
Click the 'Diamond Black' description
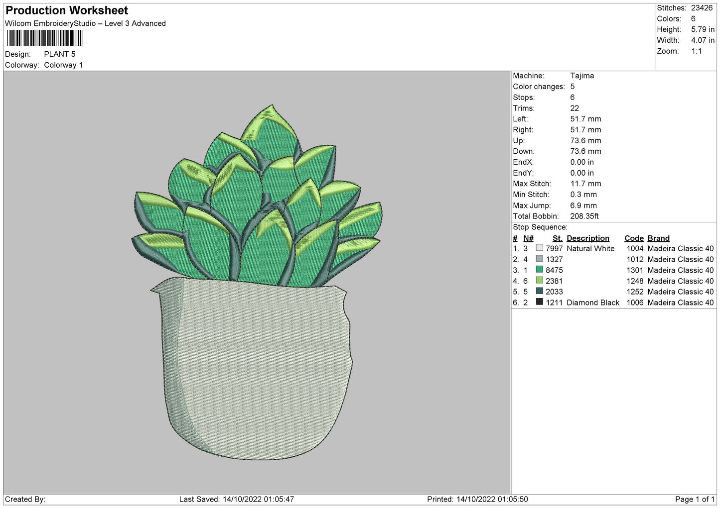[x=593, y=303]
